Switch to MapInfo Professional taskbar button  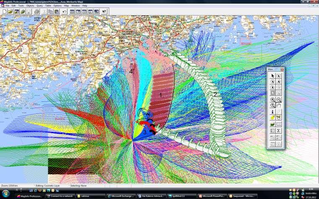click(29, 196)
